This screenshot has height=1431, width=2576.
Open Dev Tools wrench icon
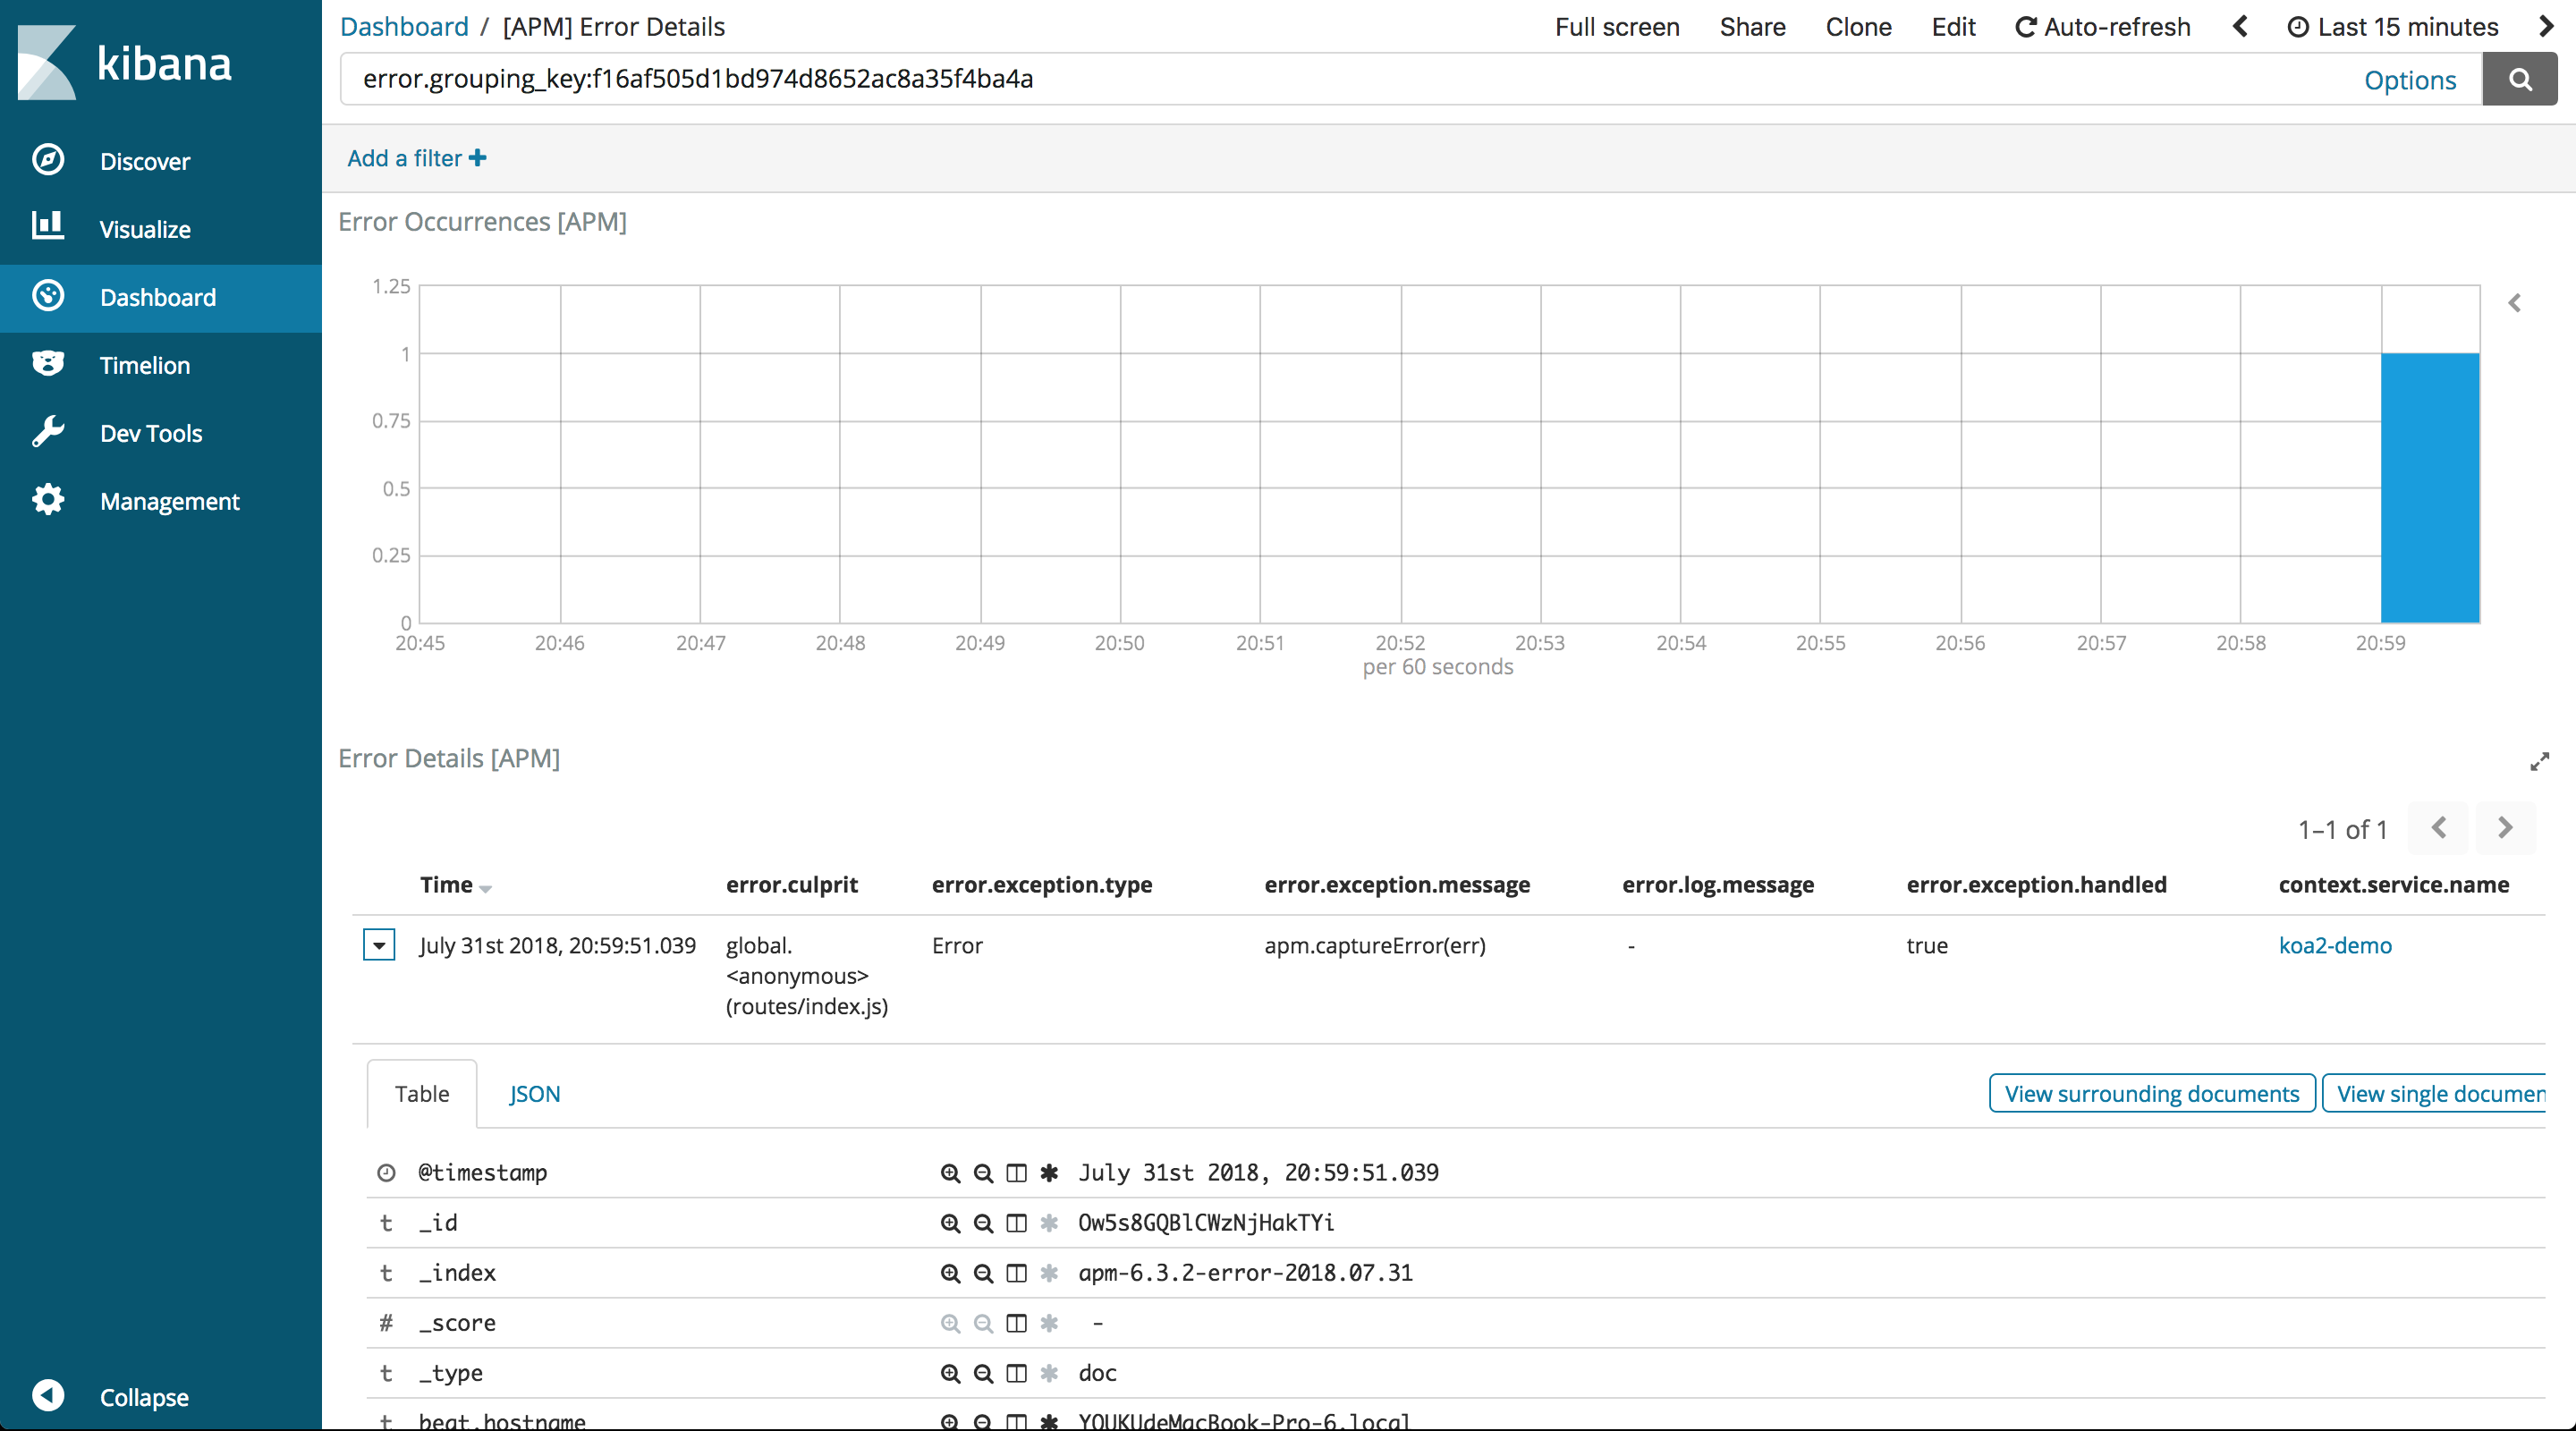48,432
